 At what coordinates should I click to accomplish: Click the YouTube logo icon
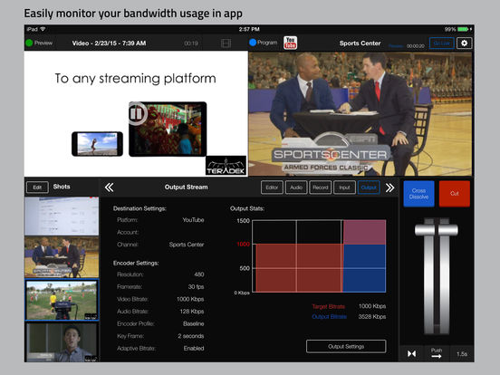pyautogui.click(x=290, y=43)
